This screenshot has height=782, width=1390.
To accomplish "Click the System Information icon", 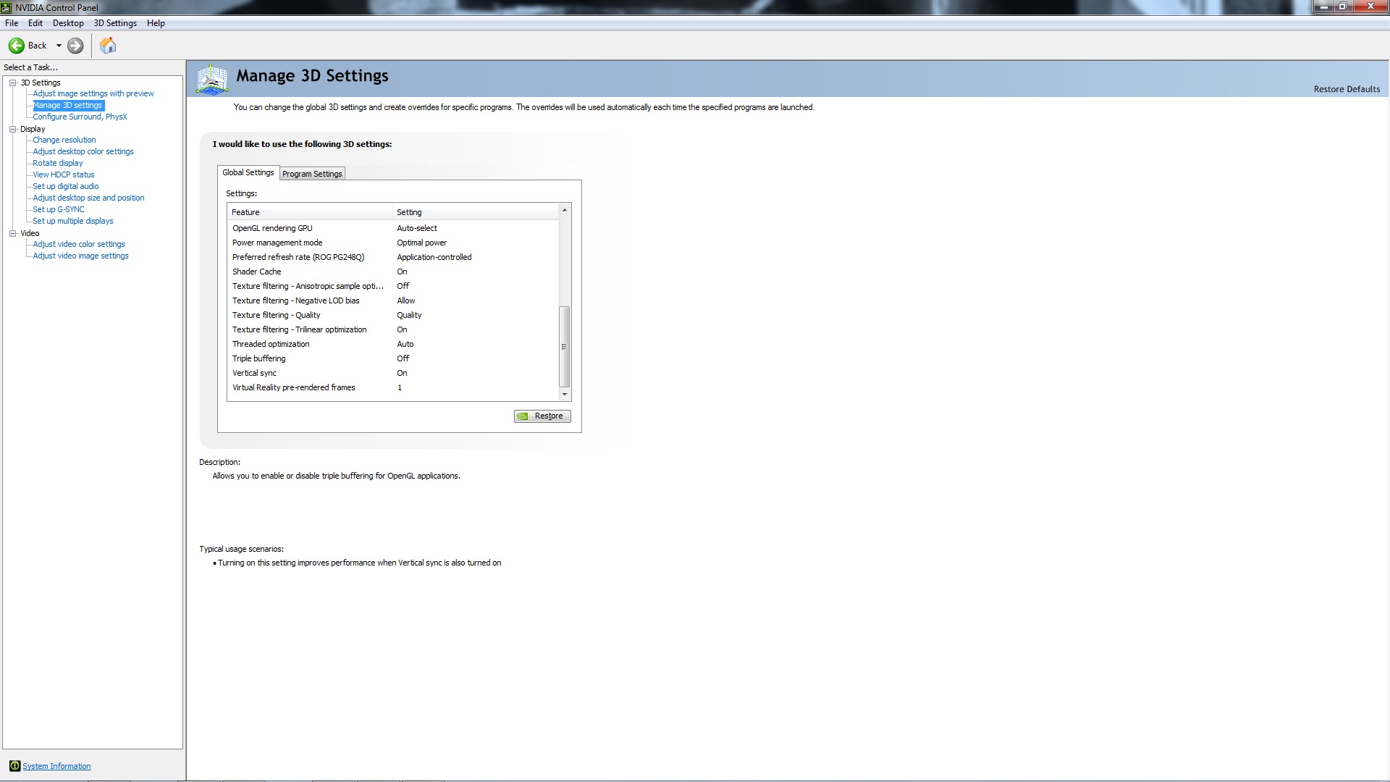I will [x=14, y=766].
